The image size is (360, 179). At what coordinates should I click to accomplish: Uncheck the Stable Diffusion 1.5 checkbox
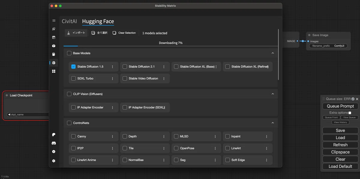pos(73,67)
